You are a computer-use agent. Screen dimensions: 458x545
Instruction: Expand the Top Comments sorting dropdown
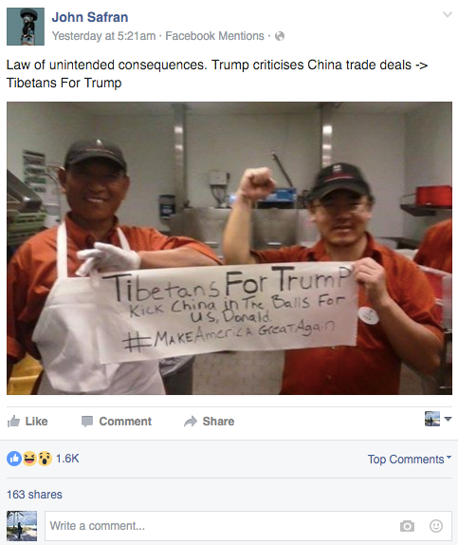point(410,460)
